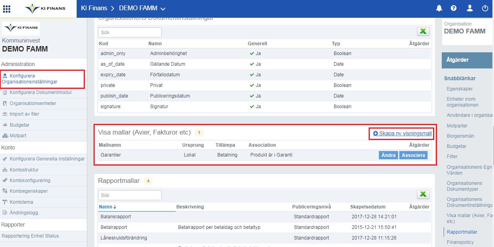
Task: Click Motparter quick link on right
Action: pyautogui.click(x=458, y=126)
